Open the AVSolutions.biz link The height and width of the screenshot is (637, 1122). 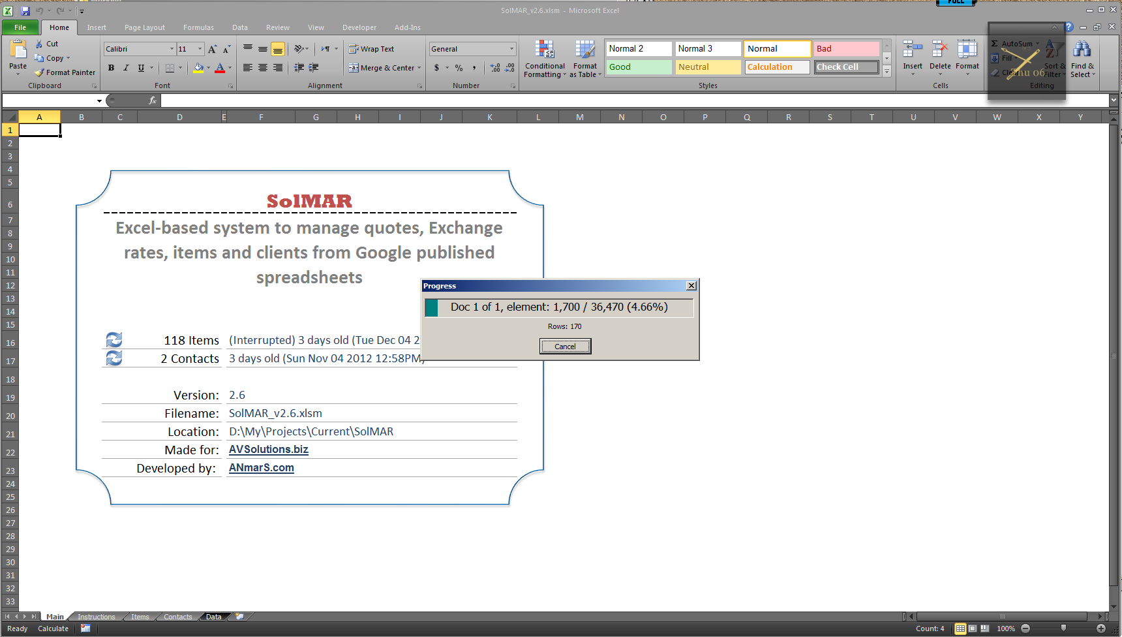pos(269,449)
